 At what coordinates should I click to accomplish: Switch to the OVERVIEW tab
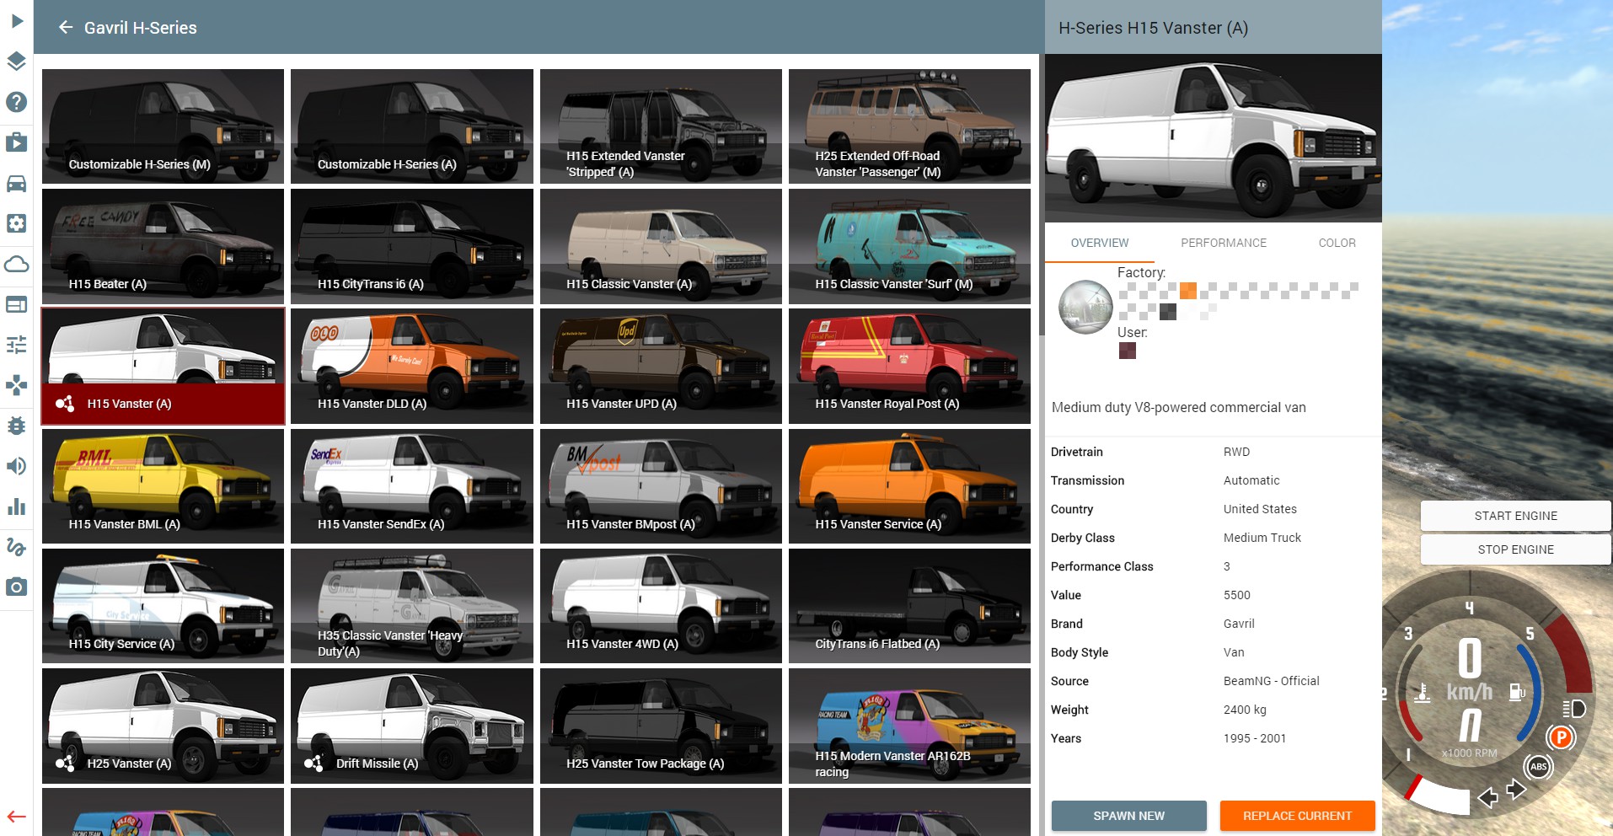coord(1099,243)
